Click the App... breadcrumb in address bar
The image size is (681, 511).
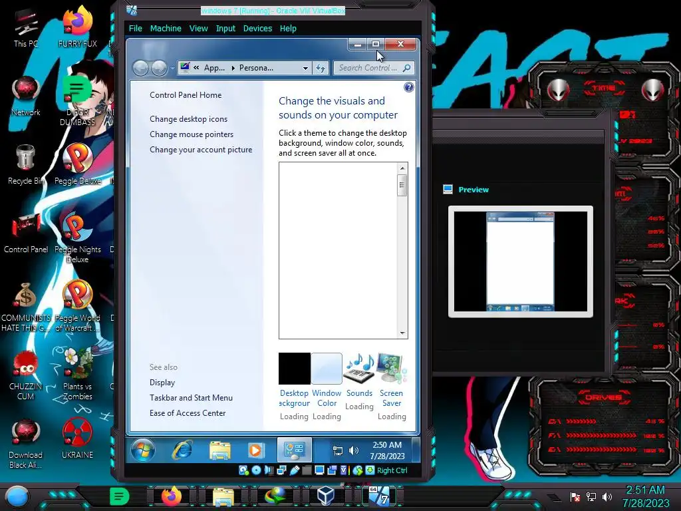point(215,68)
